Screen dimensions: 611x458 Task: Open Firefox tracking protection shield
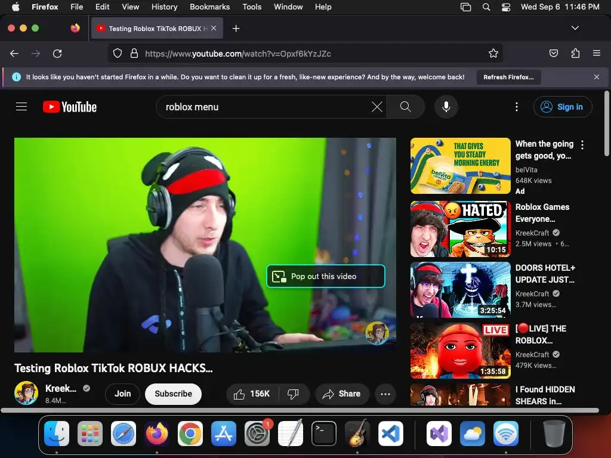click(118, 53)
